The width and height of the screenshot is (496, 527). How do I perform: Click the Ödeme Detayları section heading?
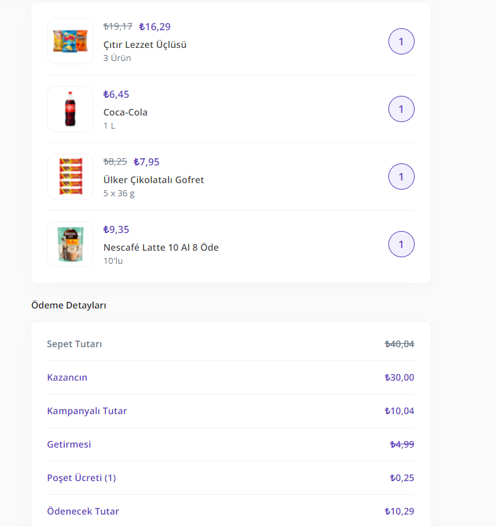click(x=69, y=305)
